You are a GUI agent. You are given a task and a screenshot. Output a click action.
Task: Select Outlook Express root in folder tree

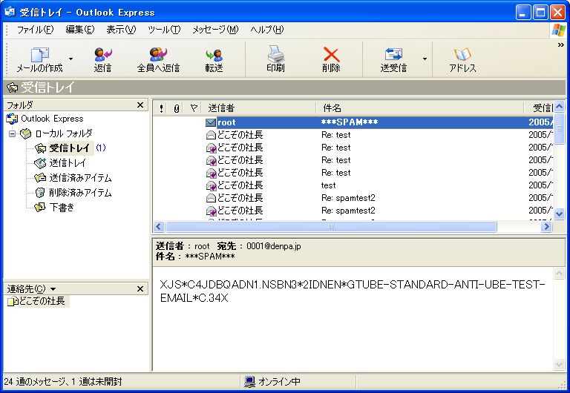[x=52, y=119]
